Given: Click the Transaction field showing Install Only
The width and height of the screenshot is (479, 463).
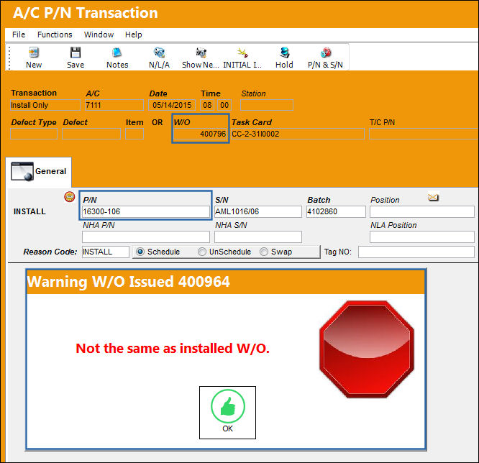Looking at the screenshot, I should 45,105.
